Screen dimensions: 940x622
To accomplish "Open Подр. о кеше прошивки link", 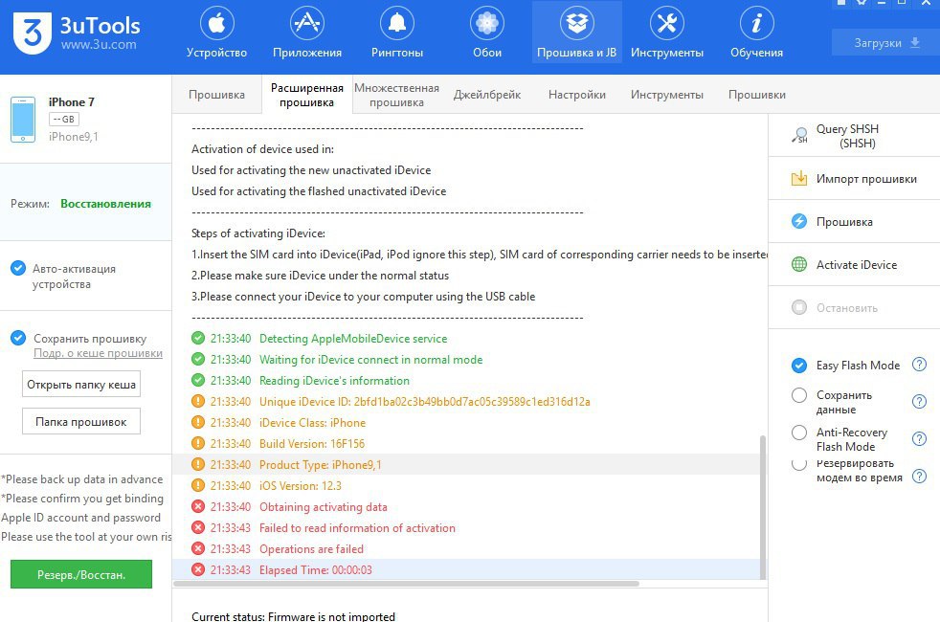I will 98,353.
